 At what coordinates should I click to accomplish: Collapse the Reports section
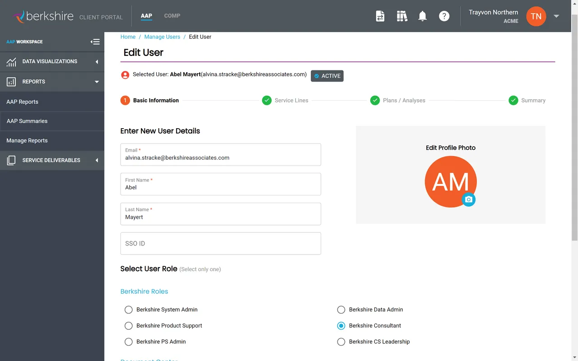pos(96,82)
